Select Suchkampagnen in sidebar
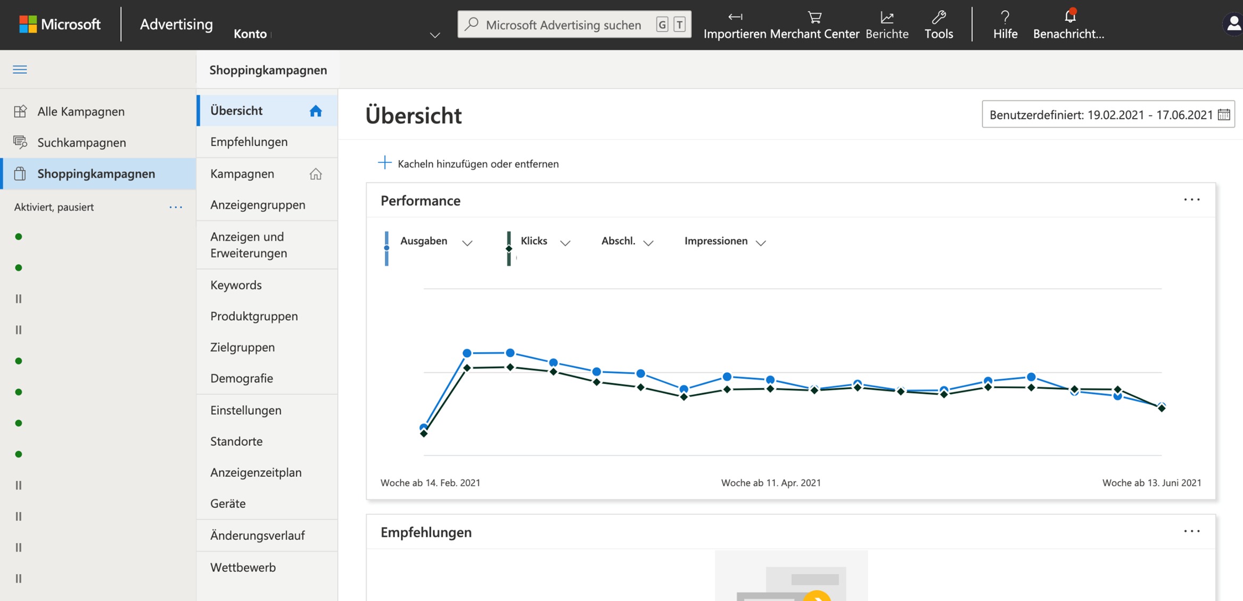Image resolution: width=1243 pixels, height=601 pixels. coord(98,142)
